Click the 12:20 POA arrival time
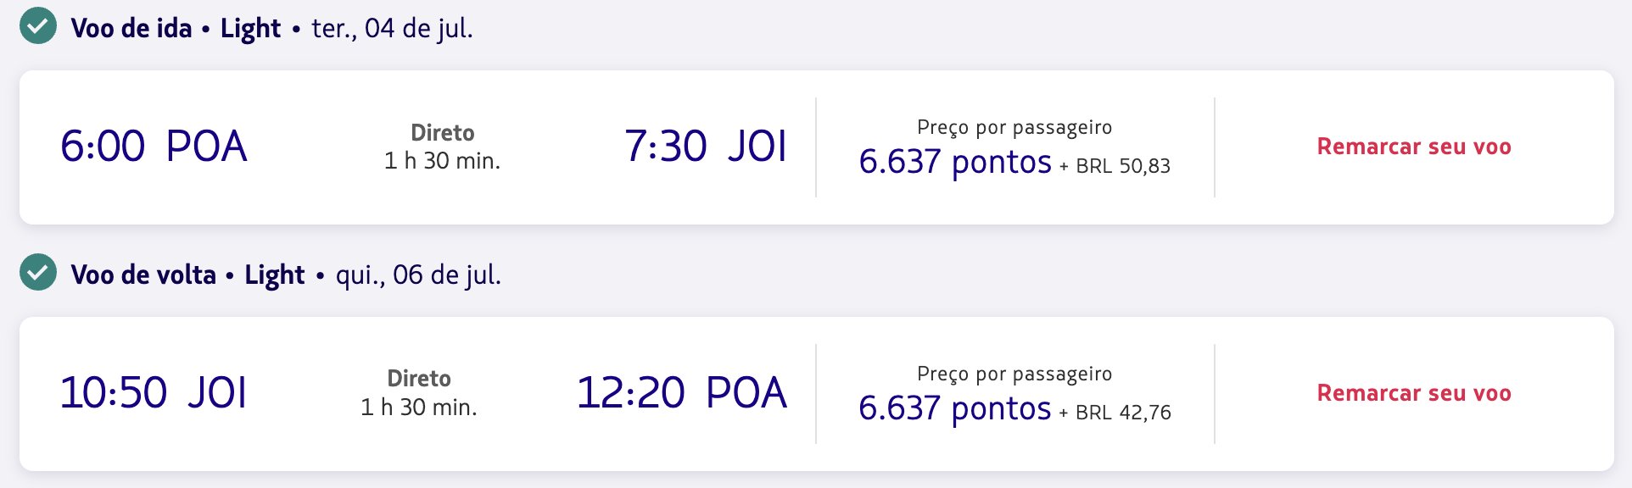1632x488 pixels. 682,392
